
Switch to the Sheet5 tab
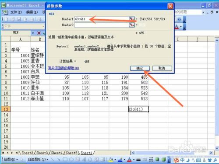71,153
